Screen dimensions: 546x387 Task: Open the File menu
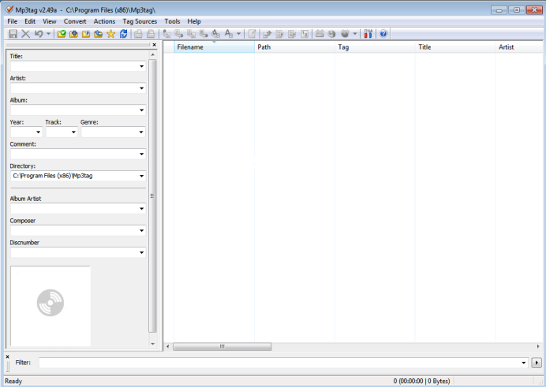[12, 21]
